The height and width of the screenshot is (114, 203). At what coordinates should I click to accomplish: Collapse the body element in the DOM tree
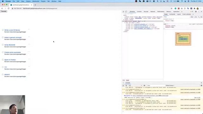coord(124,21)
